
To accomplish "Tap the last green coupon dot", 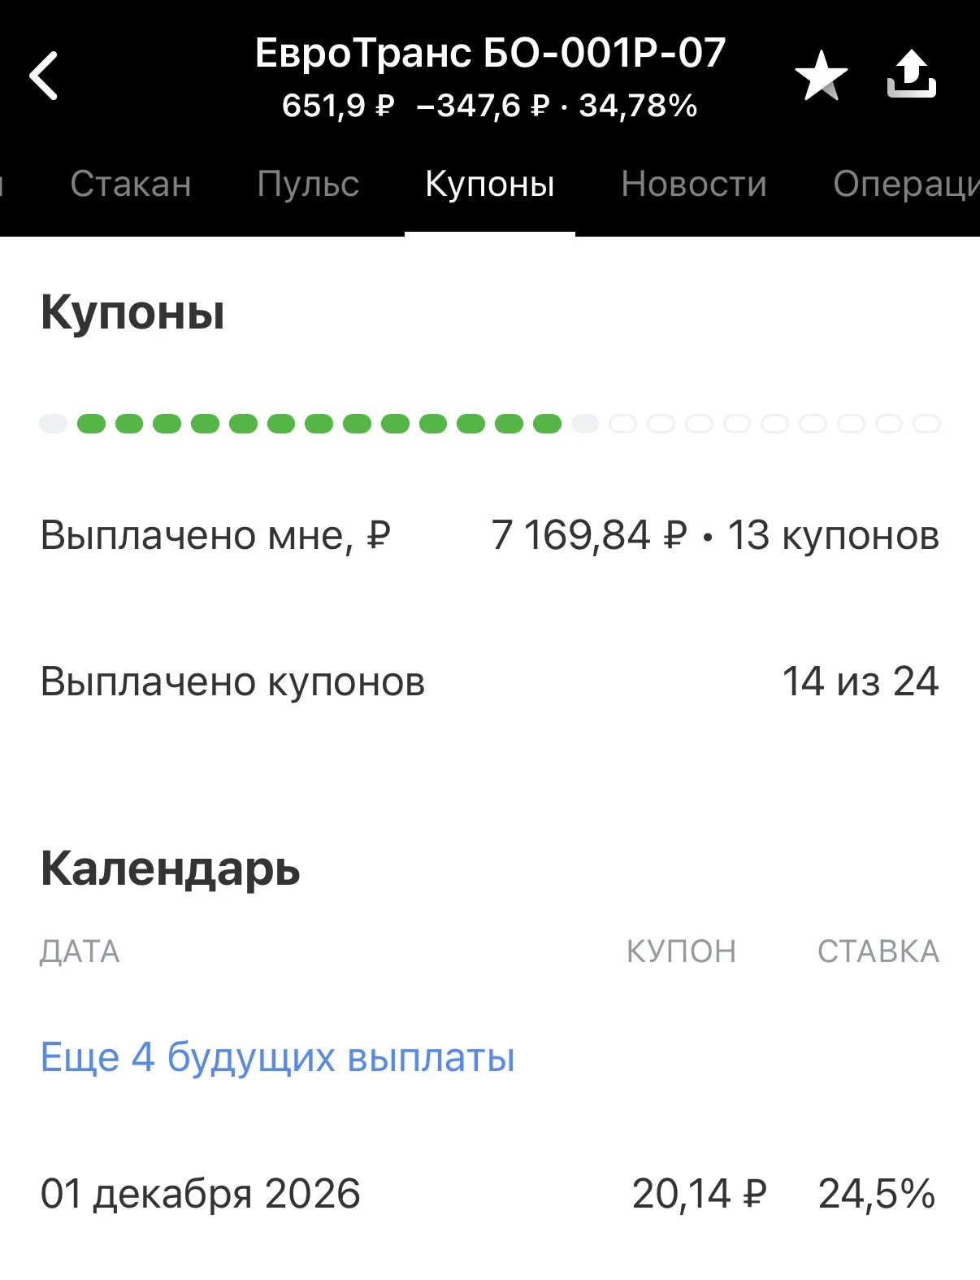I will [547, 424].
